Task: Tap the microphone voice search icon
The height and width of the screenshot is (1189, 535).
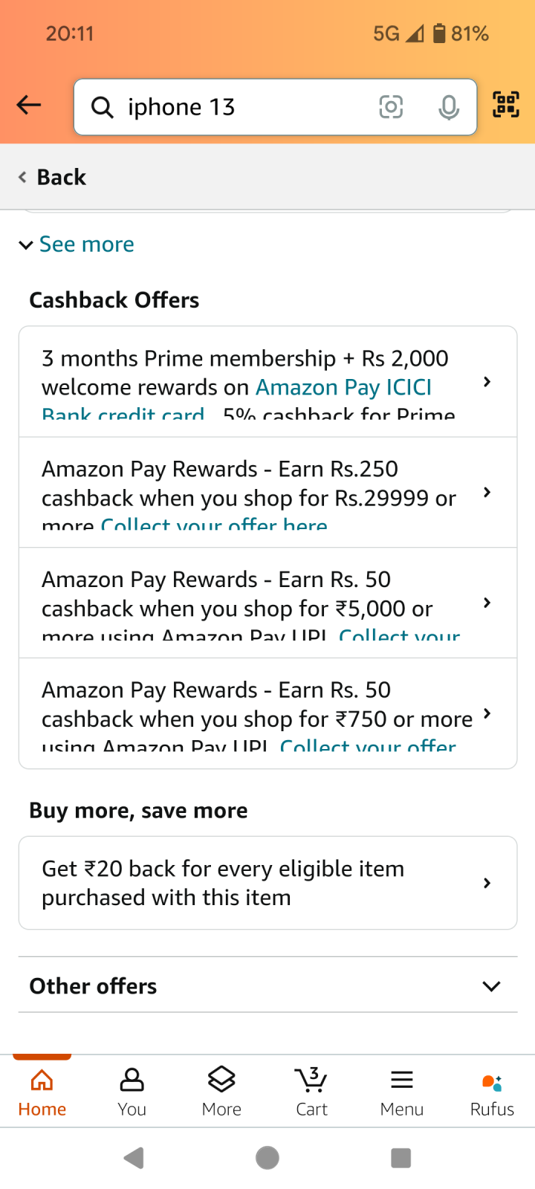Action: click(448, 108)
